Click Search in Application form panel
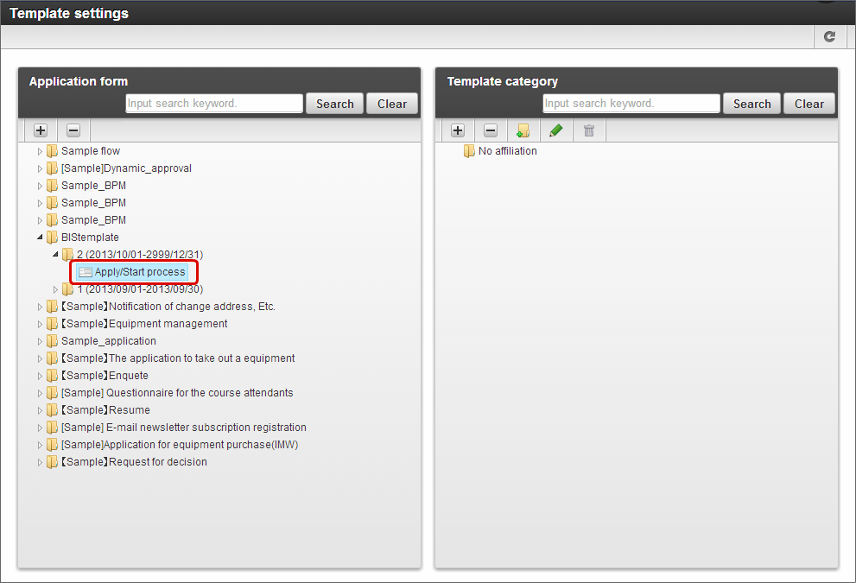 [x=334, y=104]
